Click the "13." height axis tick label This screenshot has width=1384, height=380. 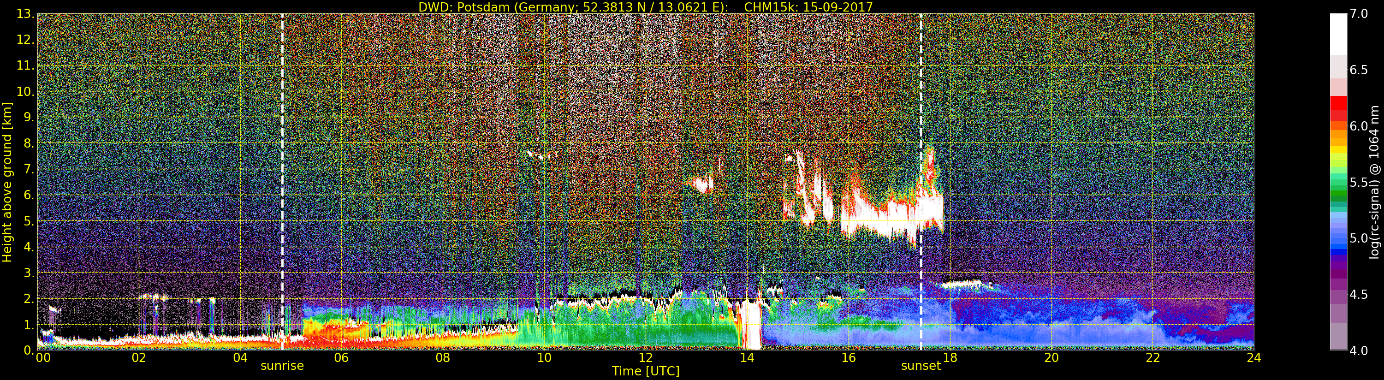pyautogui.click(x=25, y=14)
